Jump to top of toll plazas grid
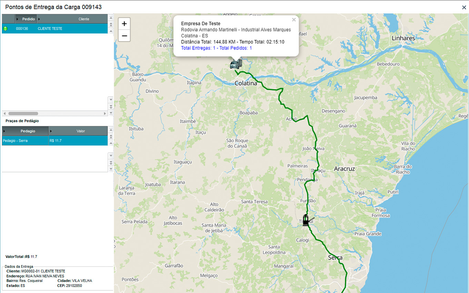This screenshot has width=469, height=293. [111, 129]
